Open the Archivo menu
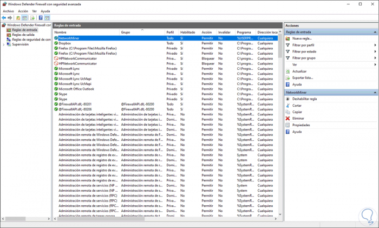379x228 pixels. (x=8, y=11)
